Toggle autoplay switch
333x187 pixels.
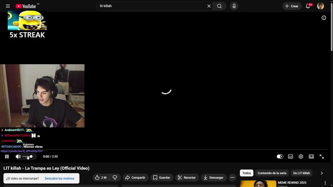point(280,156)
